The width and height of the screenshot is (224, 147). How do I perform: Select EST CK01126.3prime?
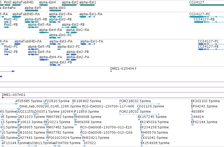(151, 106)
